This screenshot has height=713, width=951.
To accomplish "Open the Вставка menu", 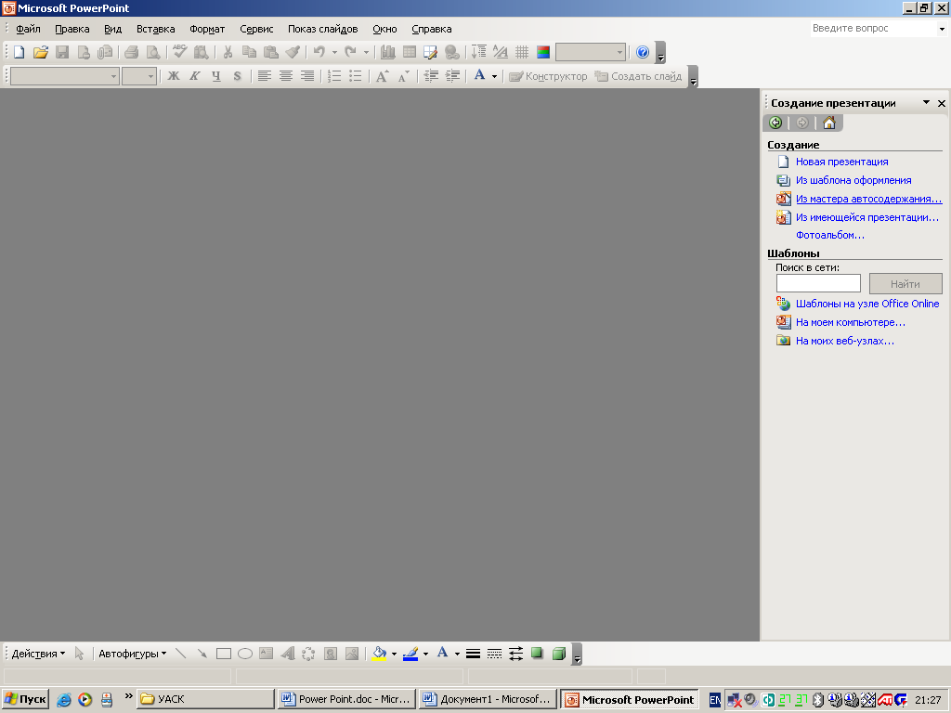I will click(x=155, y=29).
